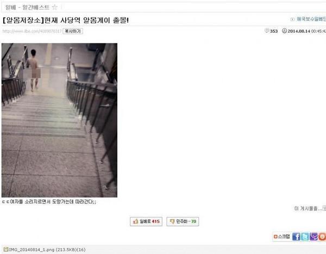This screenshot has height=254, width=326.
Task: Click the orange share icon at far right
Action: tap(322, 237)
